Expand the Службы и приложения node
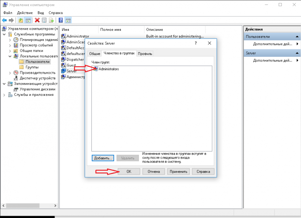Image resolution: width=301 pixels, height=218 pixels. (4, 95)
